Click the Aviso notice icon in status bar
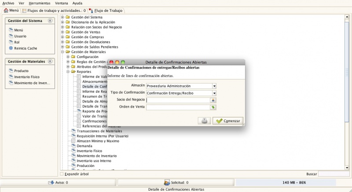This screenshot has width=352, height=192. 51,183
